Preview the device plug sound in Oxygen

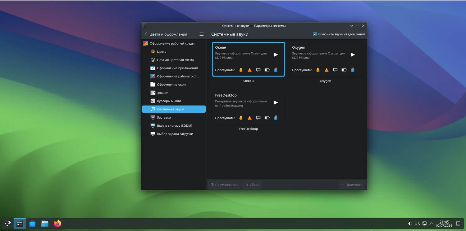point(353,70)
